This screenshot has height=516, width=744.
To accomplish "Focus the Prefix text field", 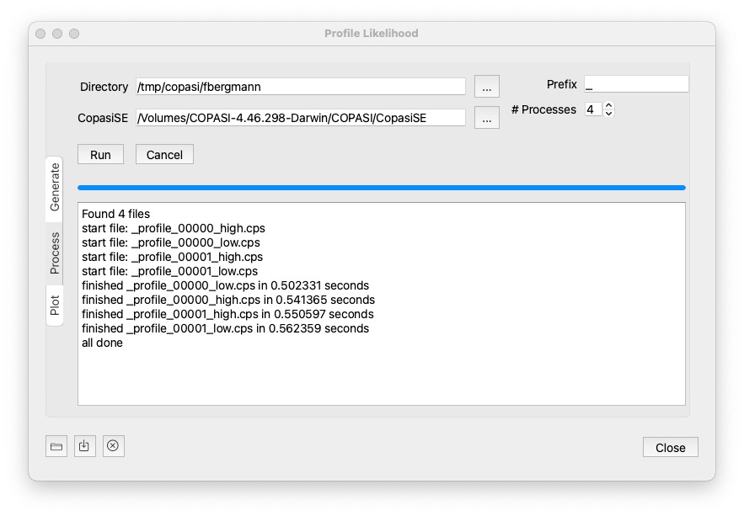I will 635,84.
